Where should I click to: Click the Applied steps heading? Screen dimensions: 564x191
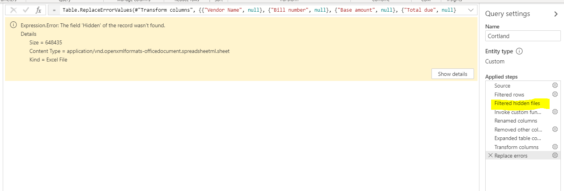point(501,77)
